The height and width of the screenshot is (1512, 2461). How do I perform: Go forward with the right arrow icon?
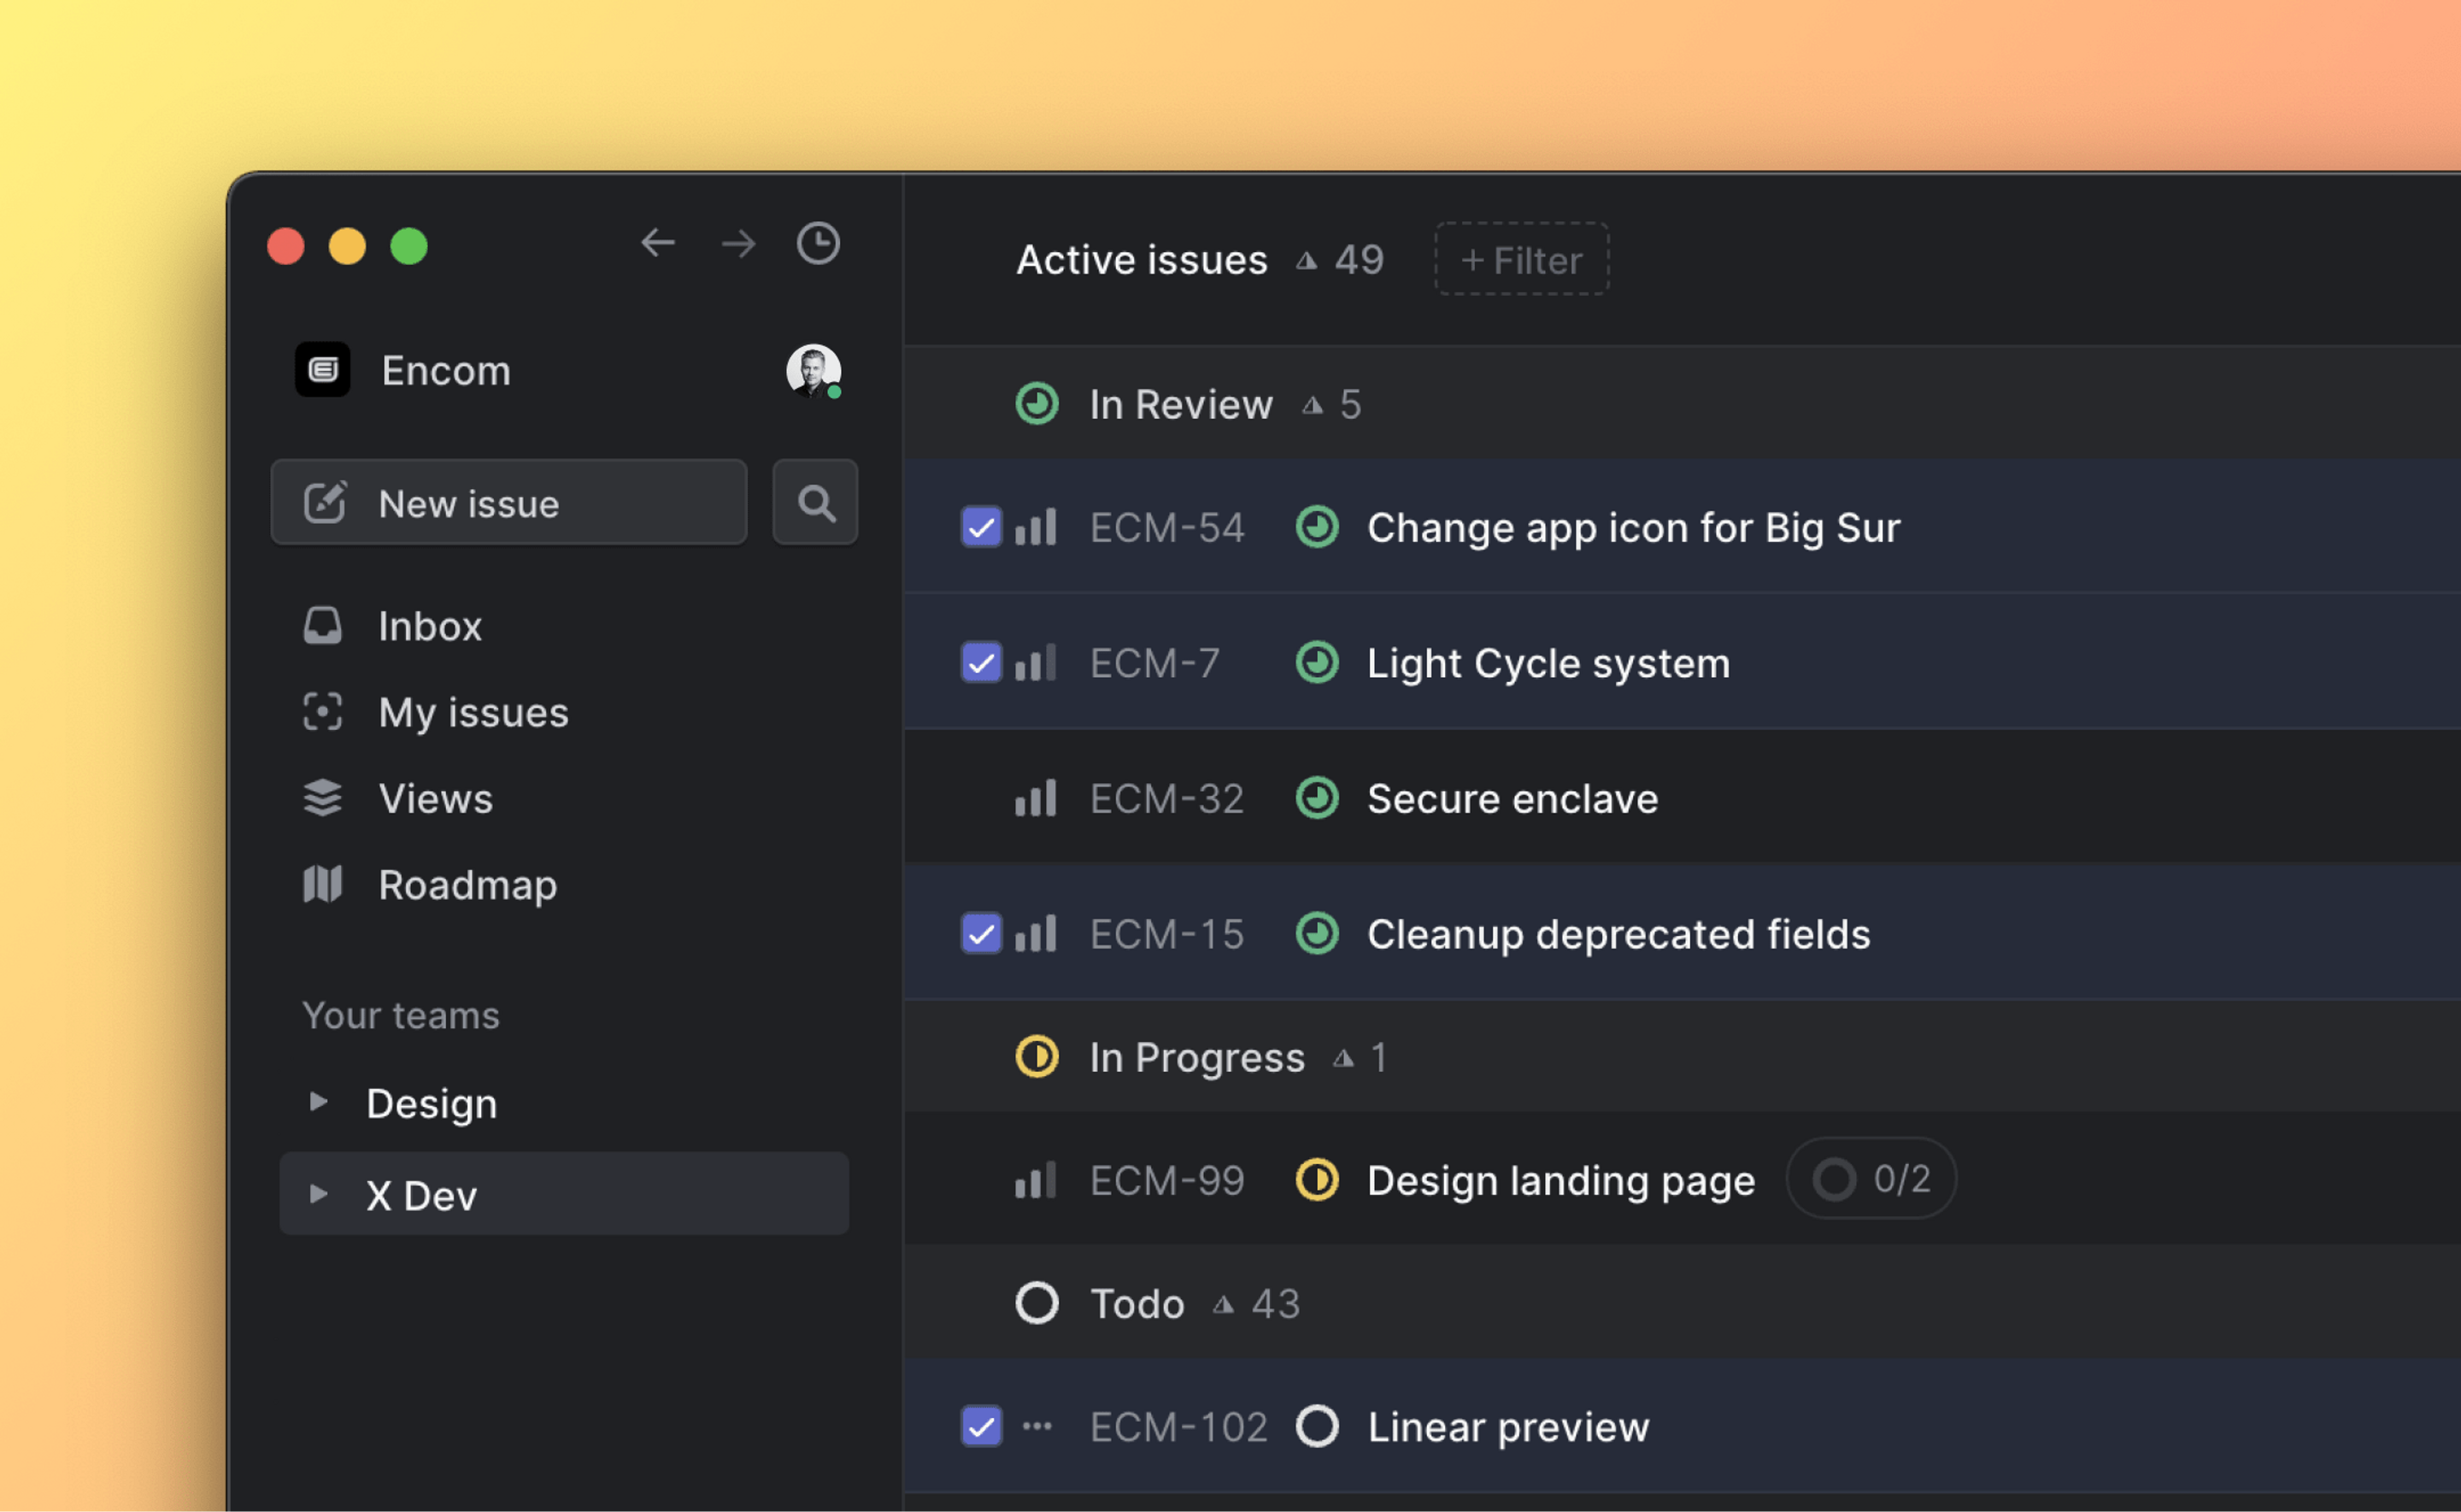738,243
